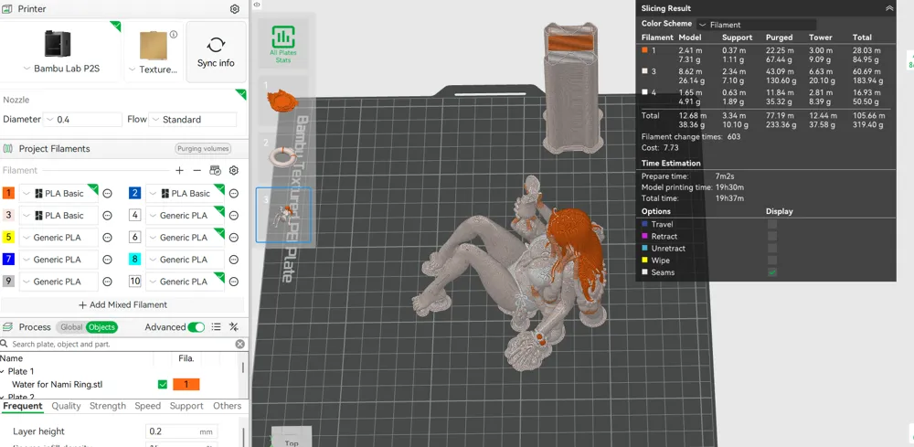The height and width of the screenshot is (447, 914).
Task: Add a filament with plus icon
Action: click(179, 170)
